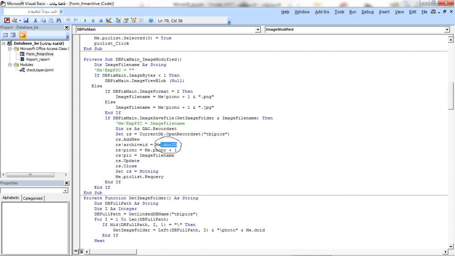Click the Insert Module icon in toolbar
This screenshot has height=256, width=455.
point(14,20)
